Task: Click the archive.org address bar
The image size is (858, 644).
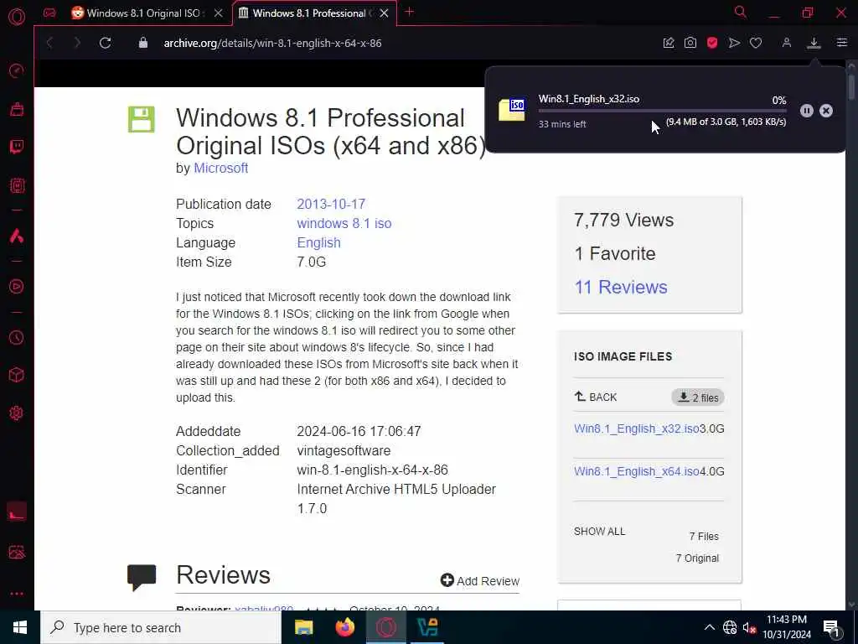Action: [272, 44]
